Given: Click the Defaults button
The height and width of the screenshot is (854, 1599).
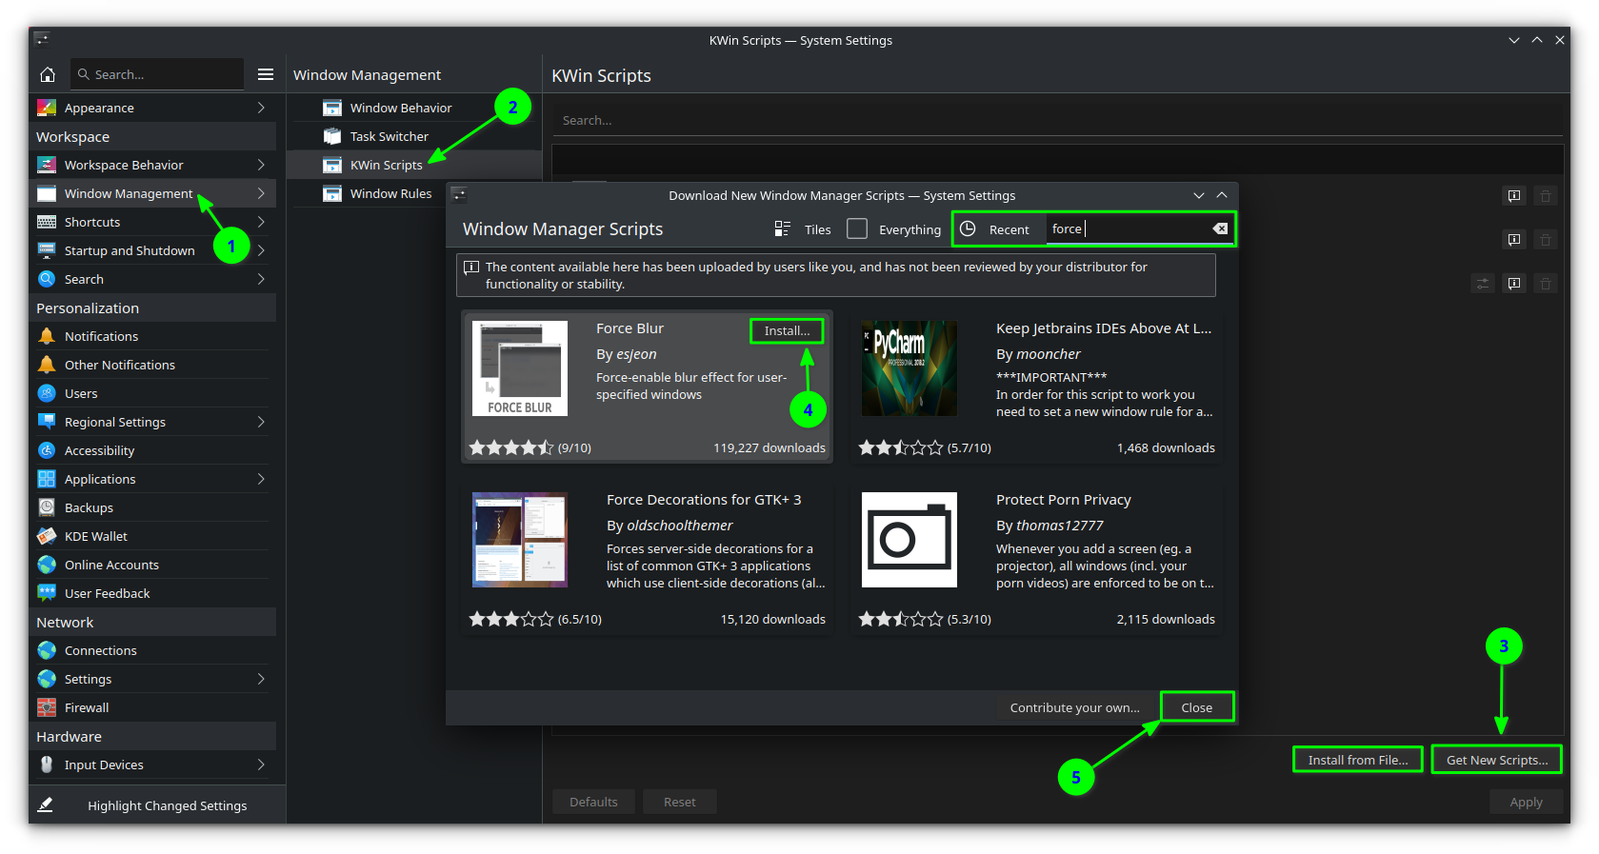Looking at the screenshot, I should (x=593, y=802).
